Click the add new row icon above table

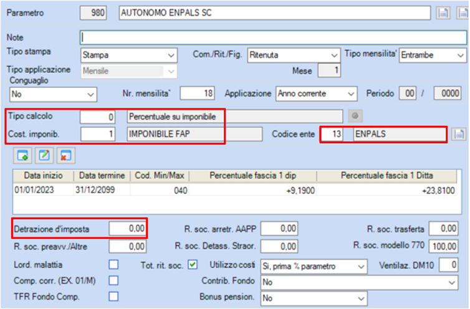pyautogui.click(x=22, y=156)
